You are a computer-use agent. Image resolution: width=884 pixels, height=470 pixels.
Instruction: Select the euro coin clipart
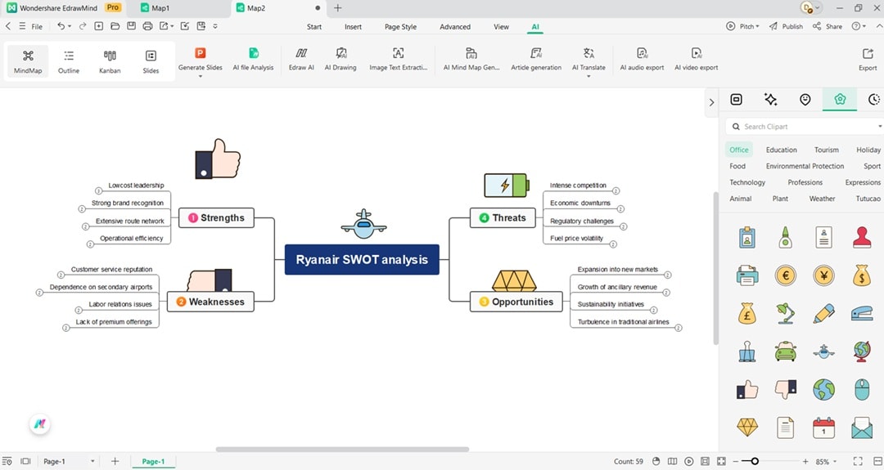click(x=785, y=275)
